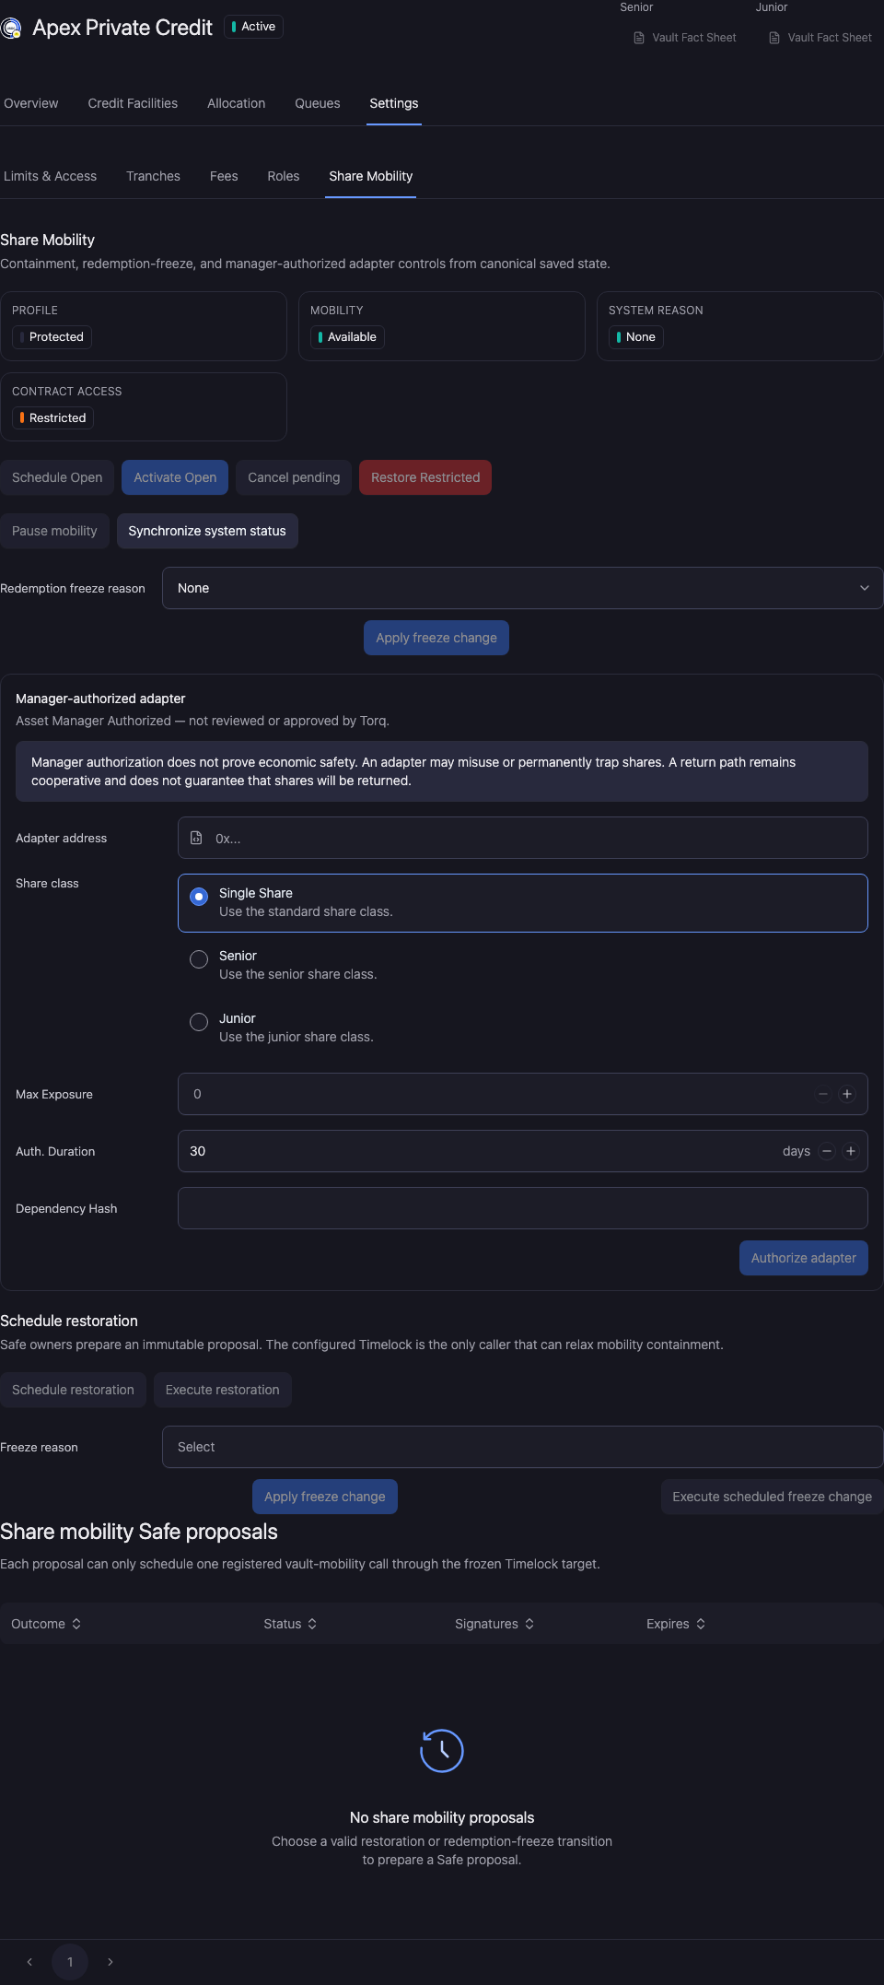Click the document icon beside Junior Vault Fact Sheet
Image resolution: width=884 pixels, height=1985 pixels.
click(774, 38)
